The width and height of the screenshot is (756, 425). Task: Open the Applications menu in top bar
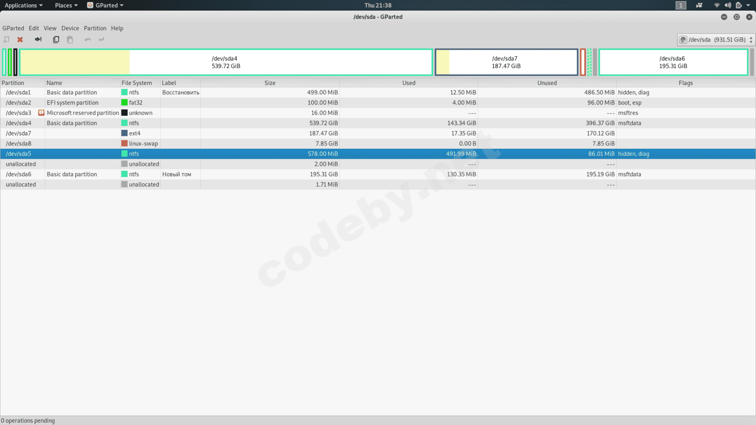[24, 5]
